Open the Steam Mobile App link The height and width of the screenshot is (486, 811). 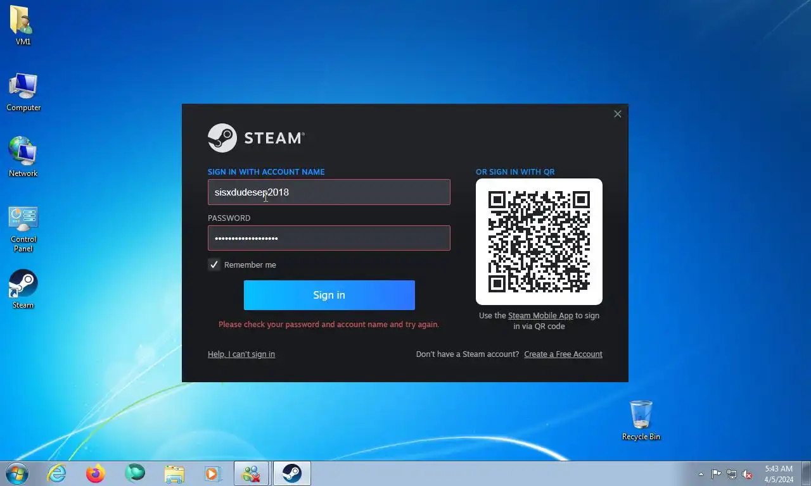pos(540,316)
